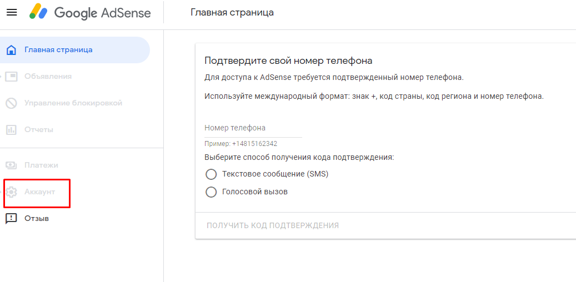This screenshot has height=282, width=576.
Task: Expand the Объявления section arrow
Action: point(1,77)
